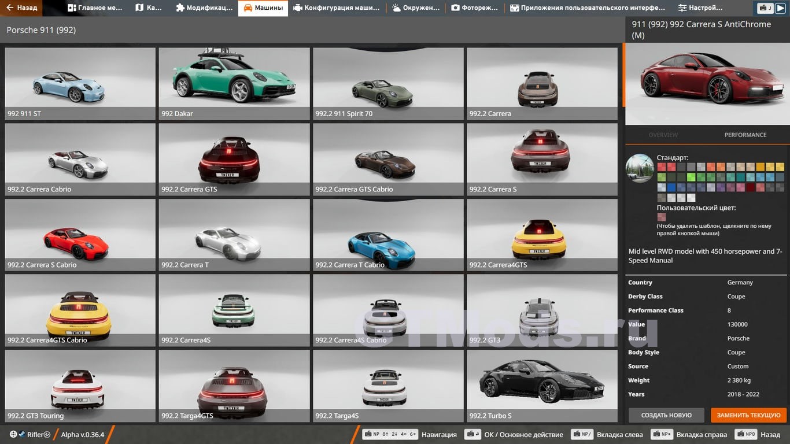Select the 992.2 Targa4GTS thumbnail
790x444 pixels.
234,386
